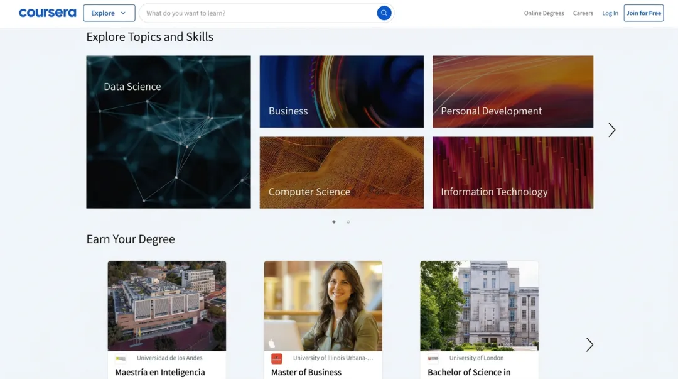Screen dimensions: 678x379
Task: Select the Personal Development topic tile
Action: coord(513,91)
